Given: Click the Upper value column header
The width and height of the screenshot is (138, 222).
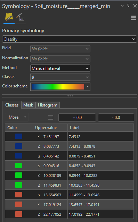Looking at the screenshot, I should [50, 128].
